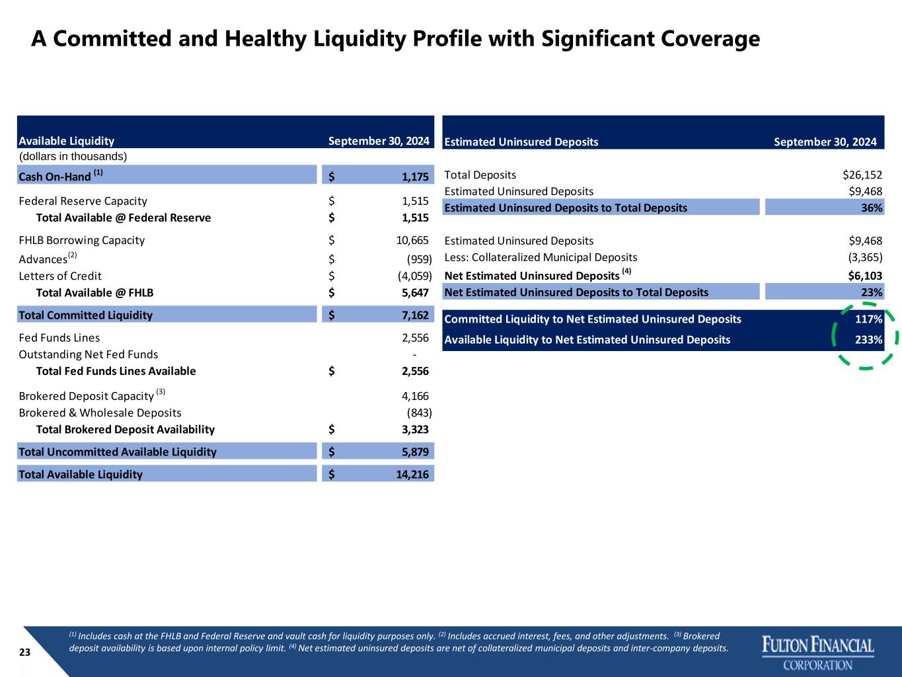Click 'Total Available @ Federal Reserve' label
This screenshot has height=677, width=902.
[124, 218]
